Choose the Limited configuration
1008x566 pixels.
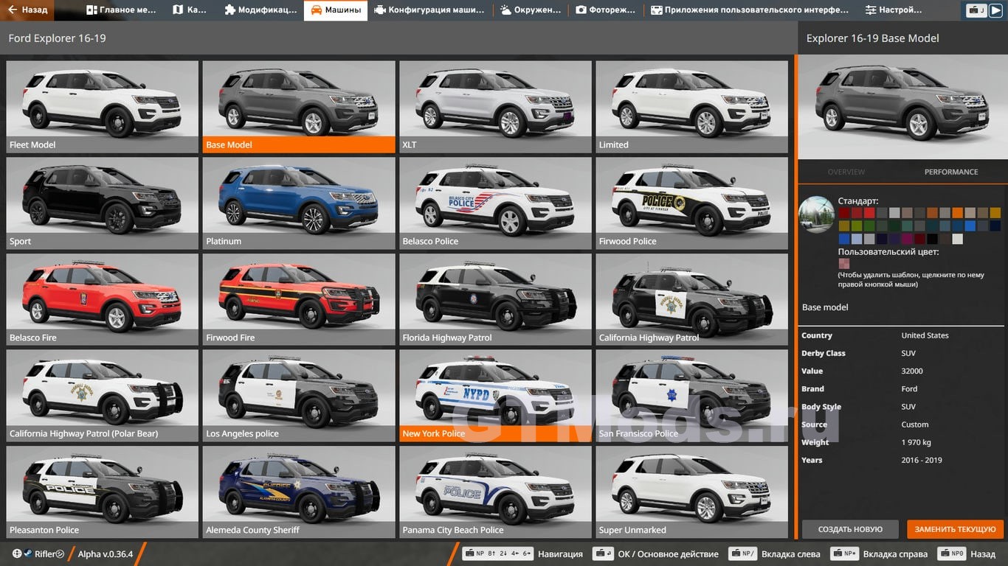click(x=691, y=107)
